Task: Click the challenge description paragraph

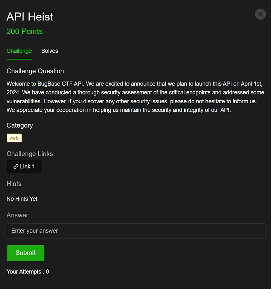Action: coord(135,97)
